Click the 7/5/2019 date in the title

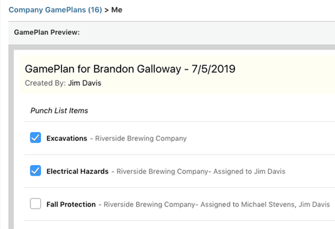click(x=213, y=69)
